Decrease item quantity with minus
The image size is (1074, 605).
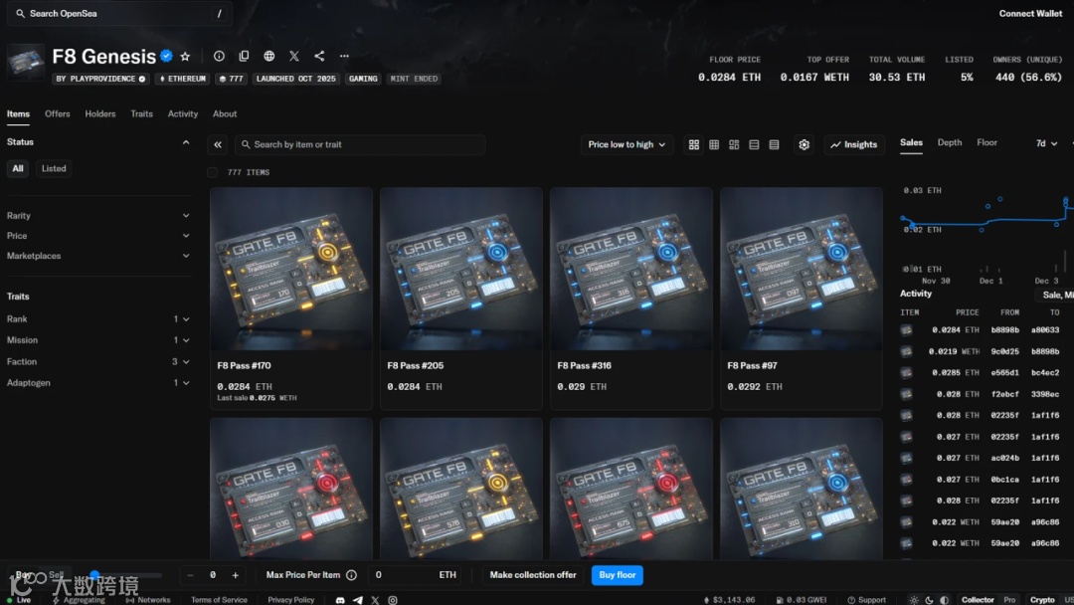pos(190,575)
